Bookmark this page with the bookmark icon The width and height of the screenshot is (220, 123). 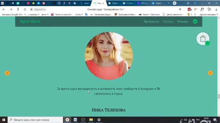180,9
